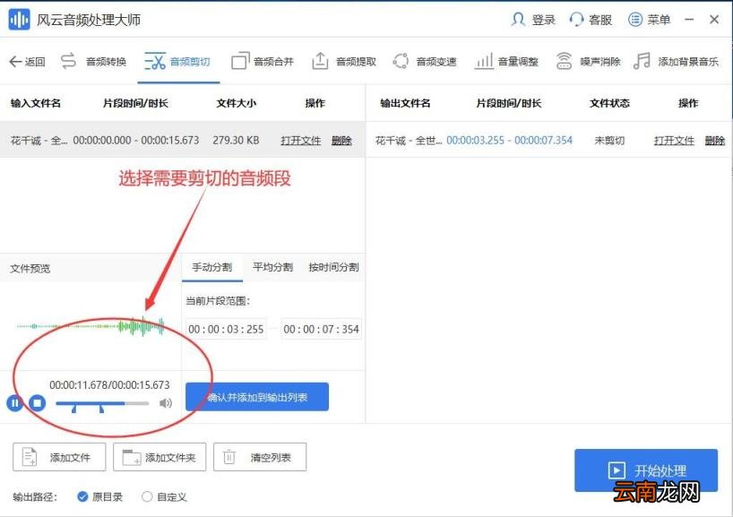Click the 输入文件名 column header
This screenshot has height=517, width=733.
tap(36, 103)
